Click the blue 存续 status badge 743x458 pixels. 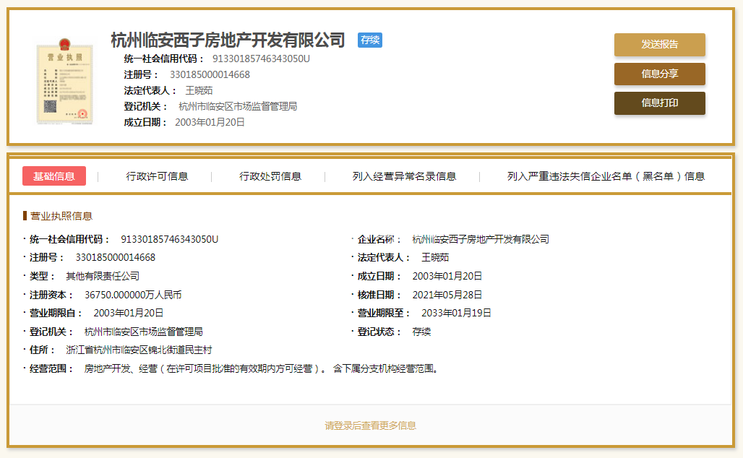click(369, 40)
